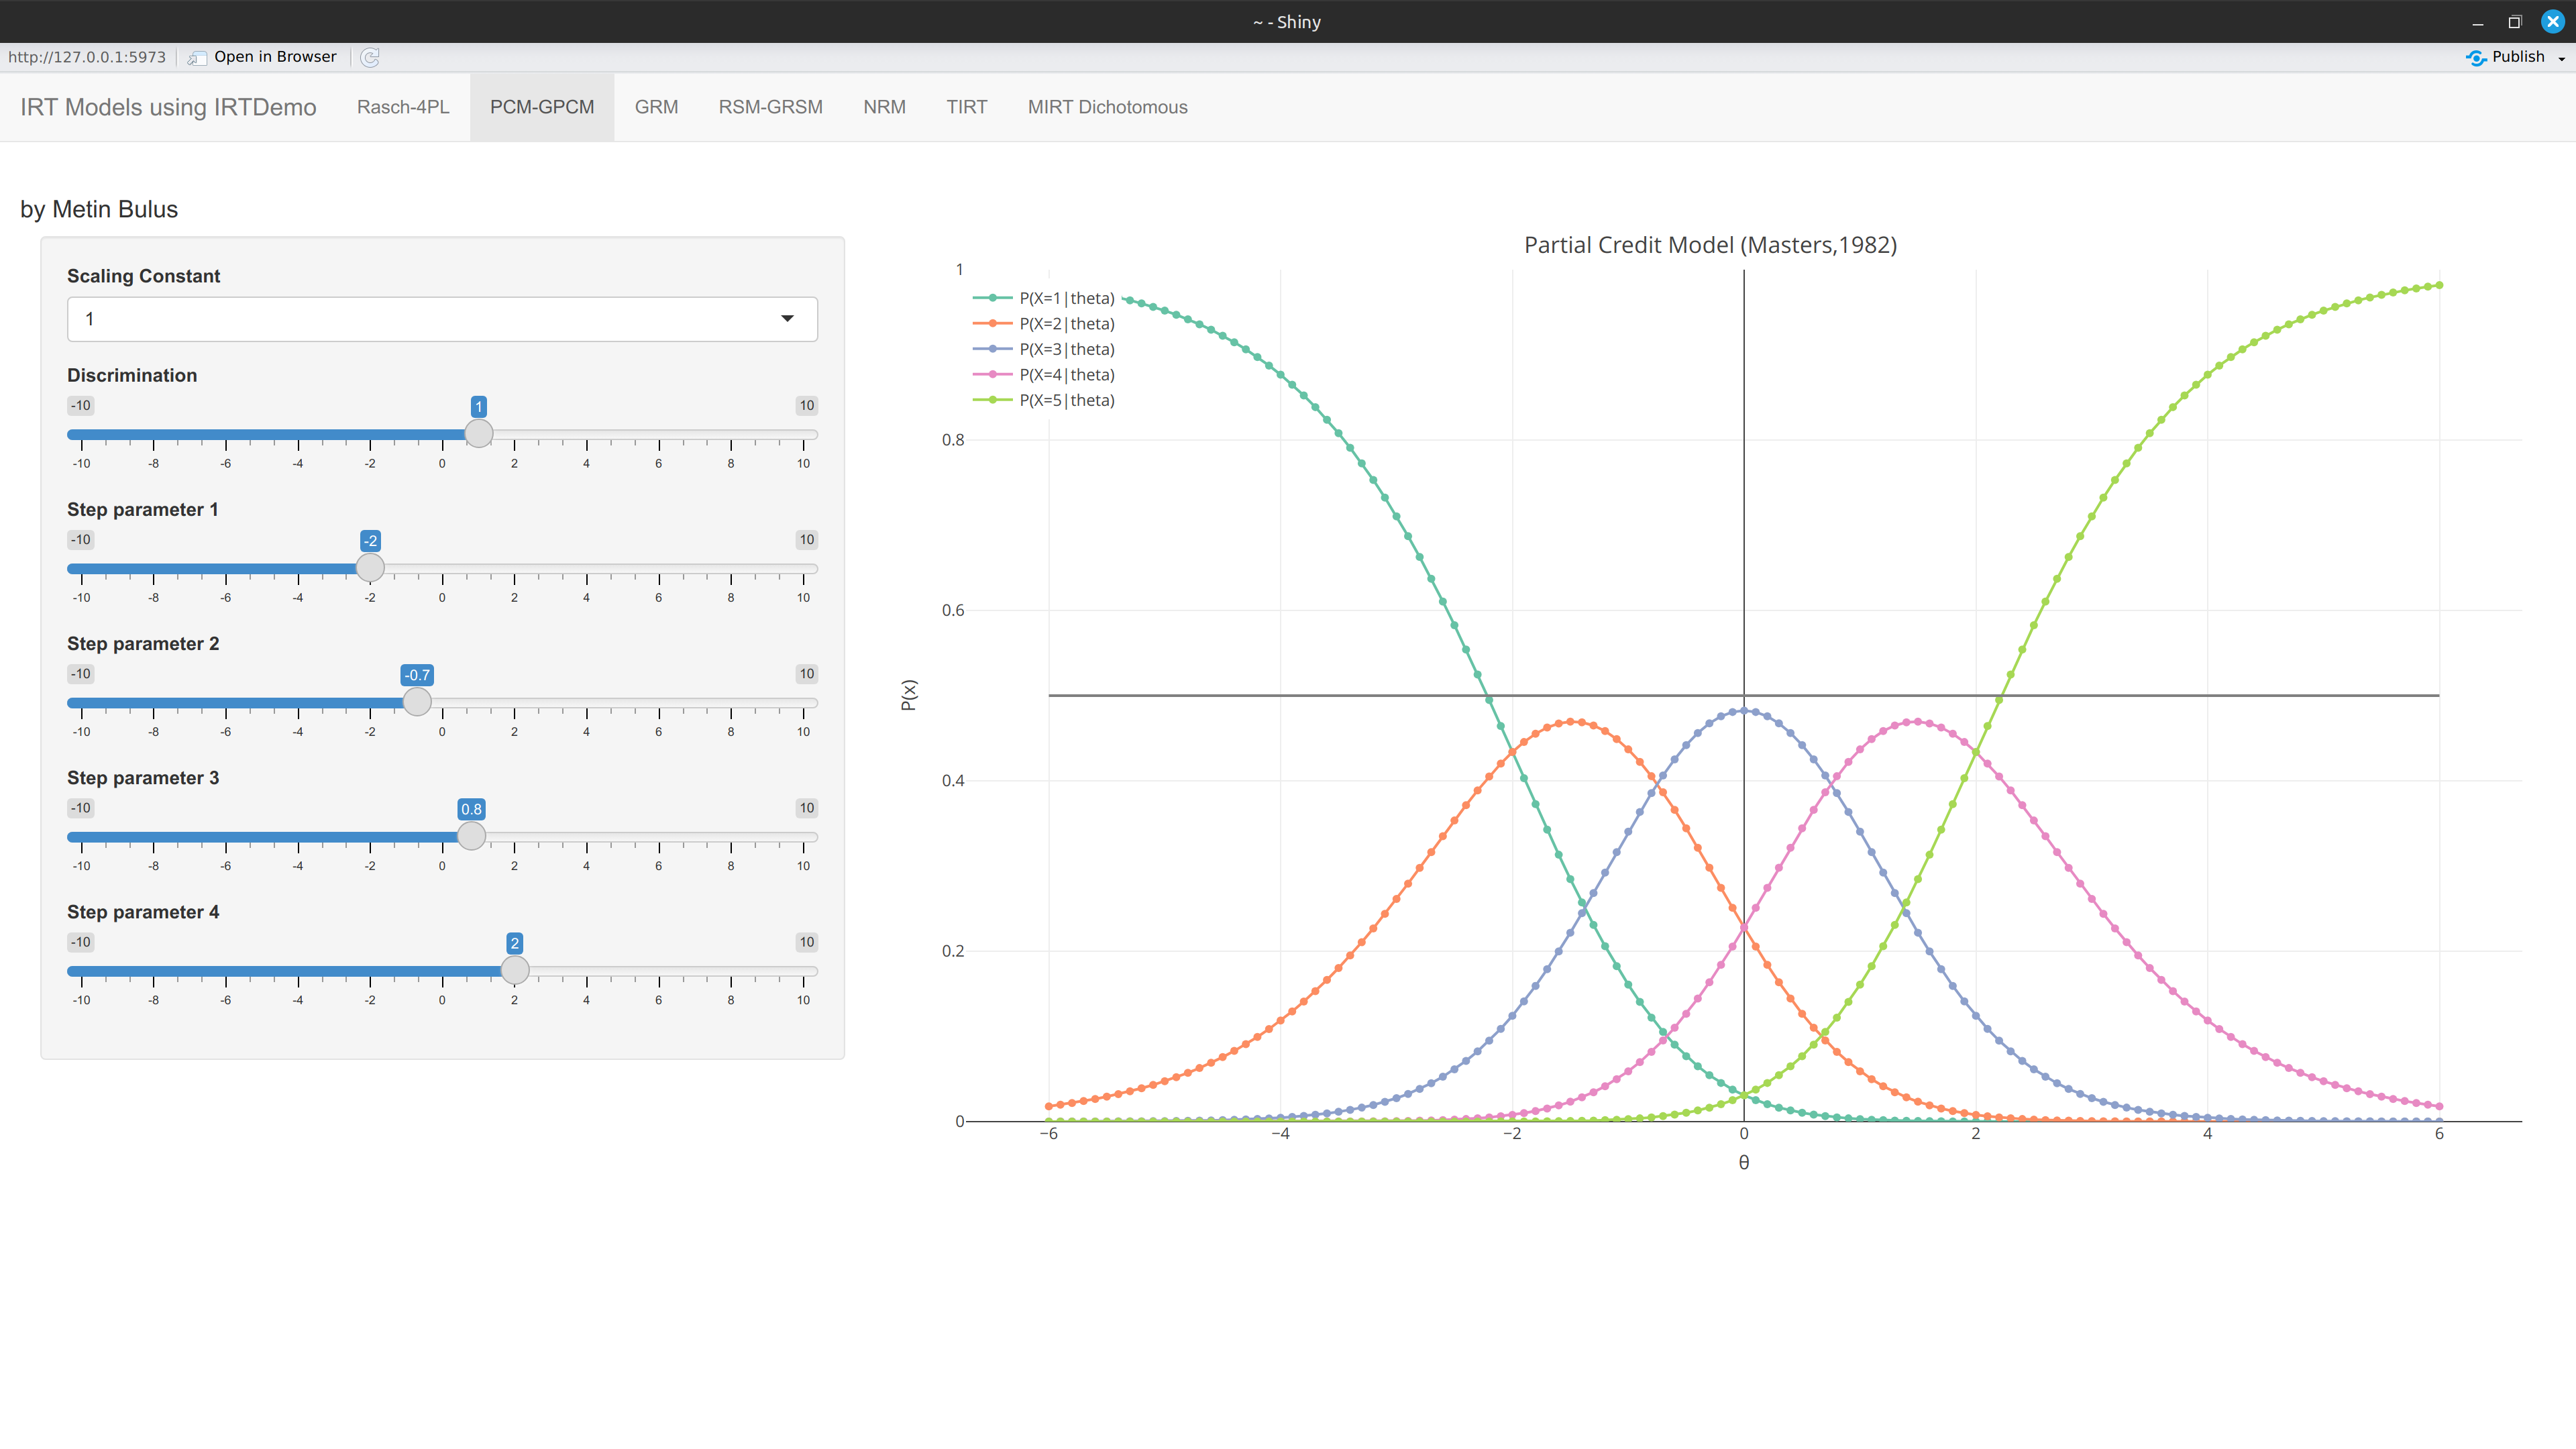The image size is (2576, 1449).
Task: Click the P(x) y-axis label
Action: click(x=908, y=695)
